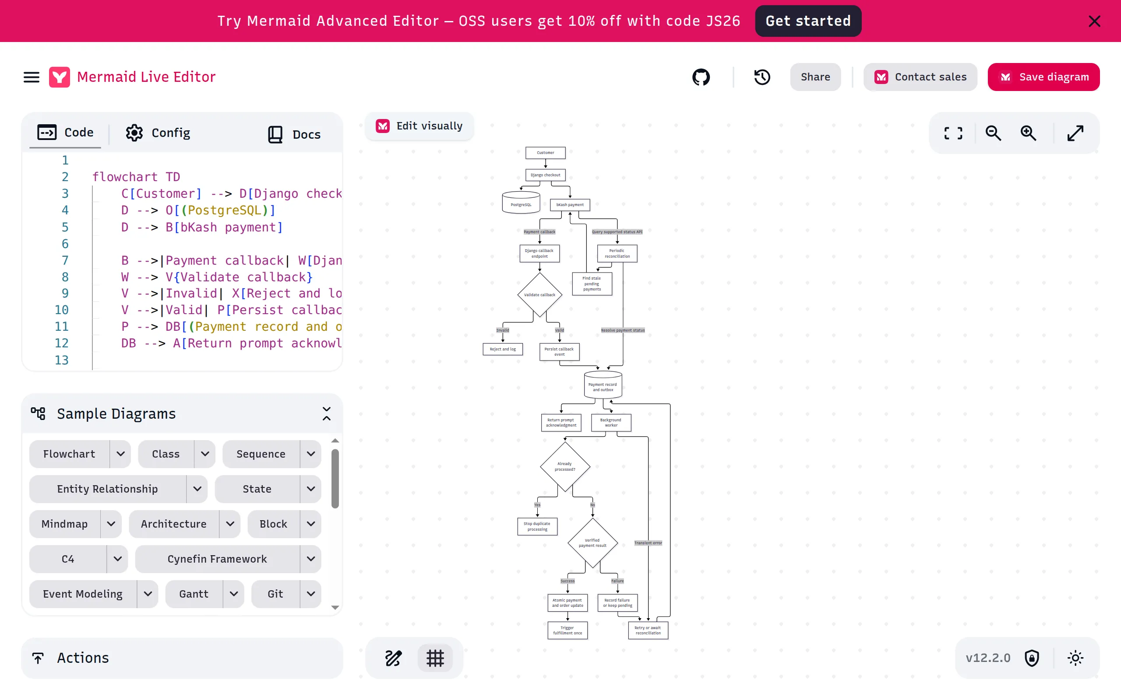Load the Mindmap sample
This screenshot has width=1121, height=700.
tap(64, 524)
